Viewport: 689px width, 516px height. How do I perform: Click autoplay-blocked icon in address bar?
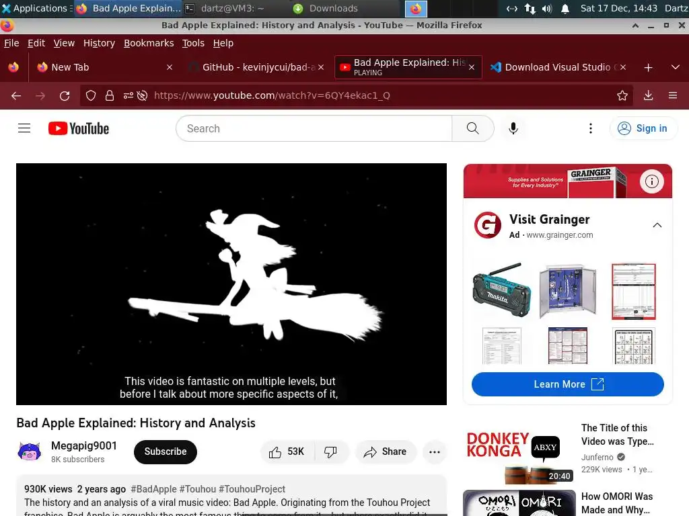(143, 95)
